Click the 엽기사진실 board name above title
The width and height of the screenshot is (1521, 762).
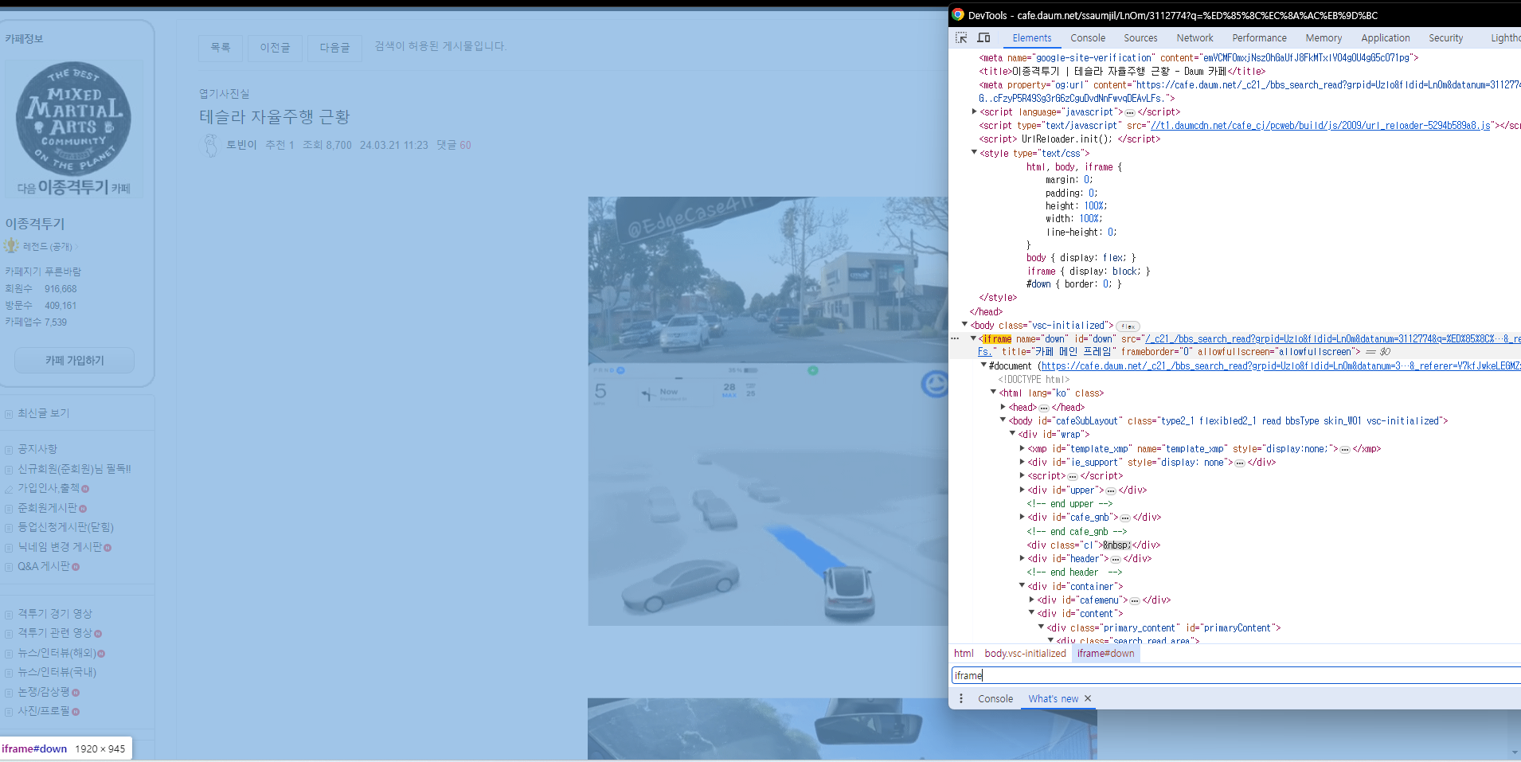tap(224, 94)
